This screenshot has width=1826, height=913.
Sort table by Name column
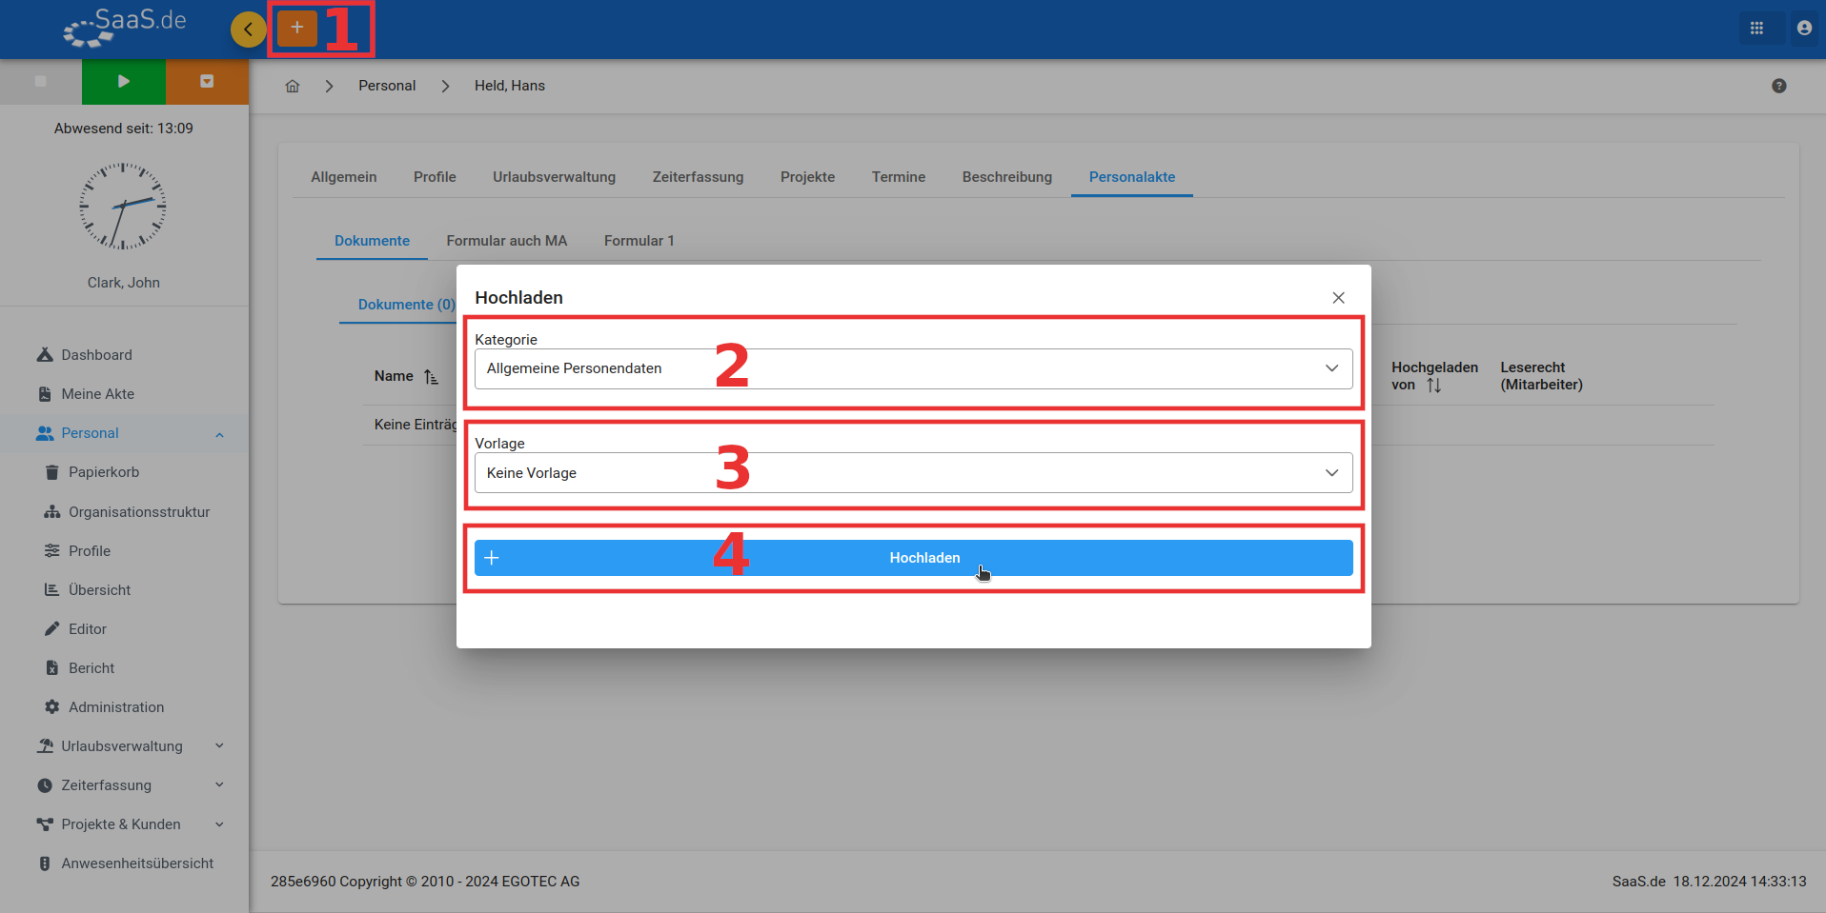[406, 376]
